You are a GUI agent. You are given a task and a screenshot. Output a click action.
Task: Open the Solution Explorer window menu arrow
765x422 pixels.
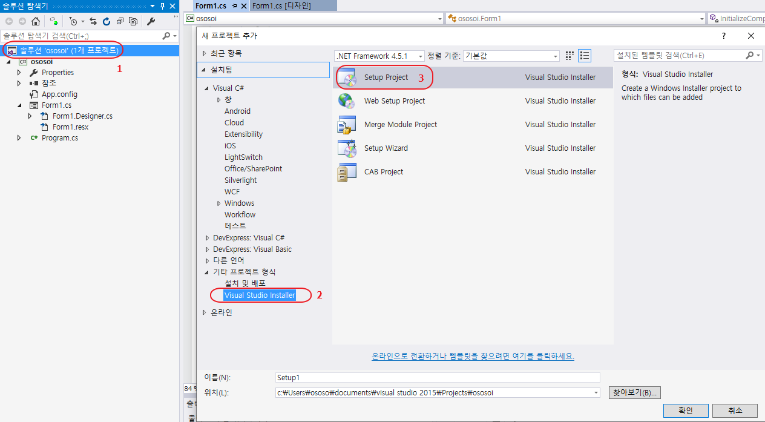(153, 5)
